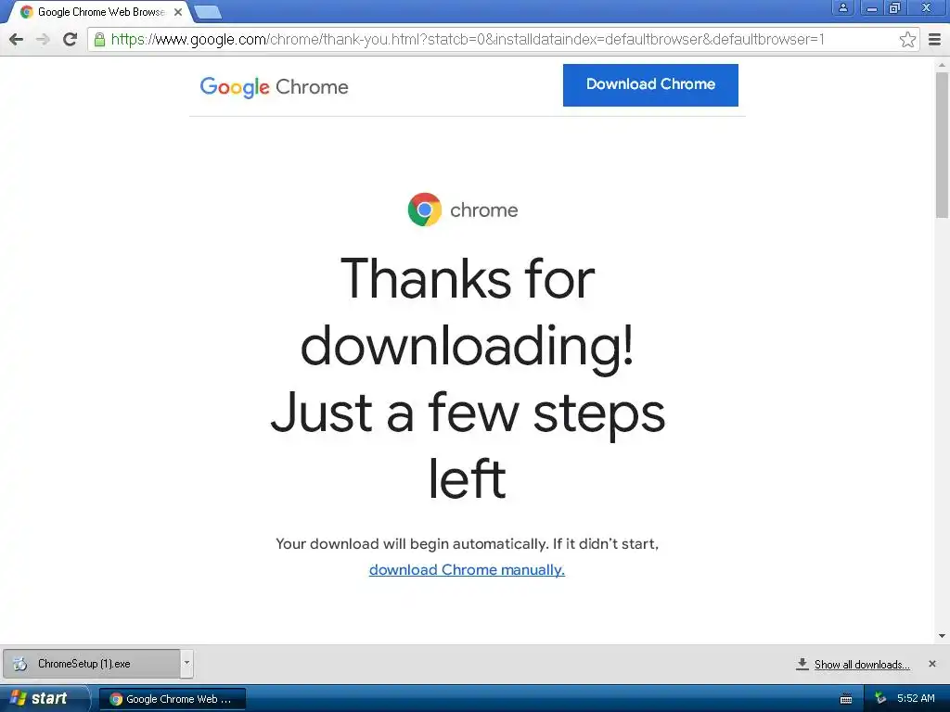Click the green padlock security icon
This screenshot has height=712, width=950.
tap(99, 39)
